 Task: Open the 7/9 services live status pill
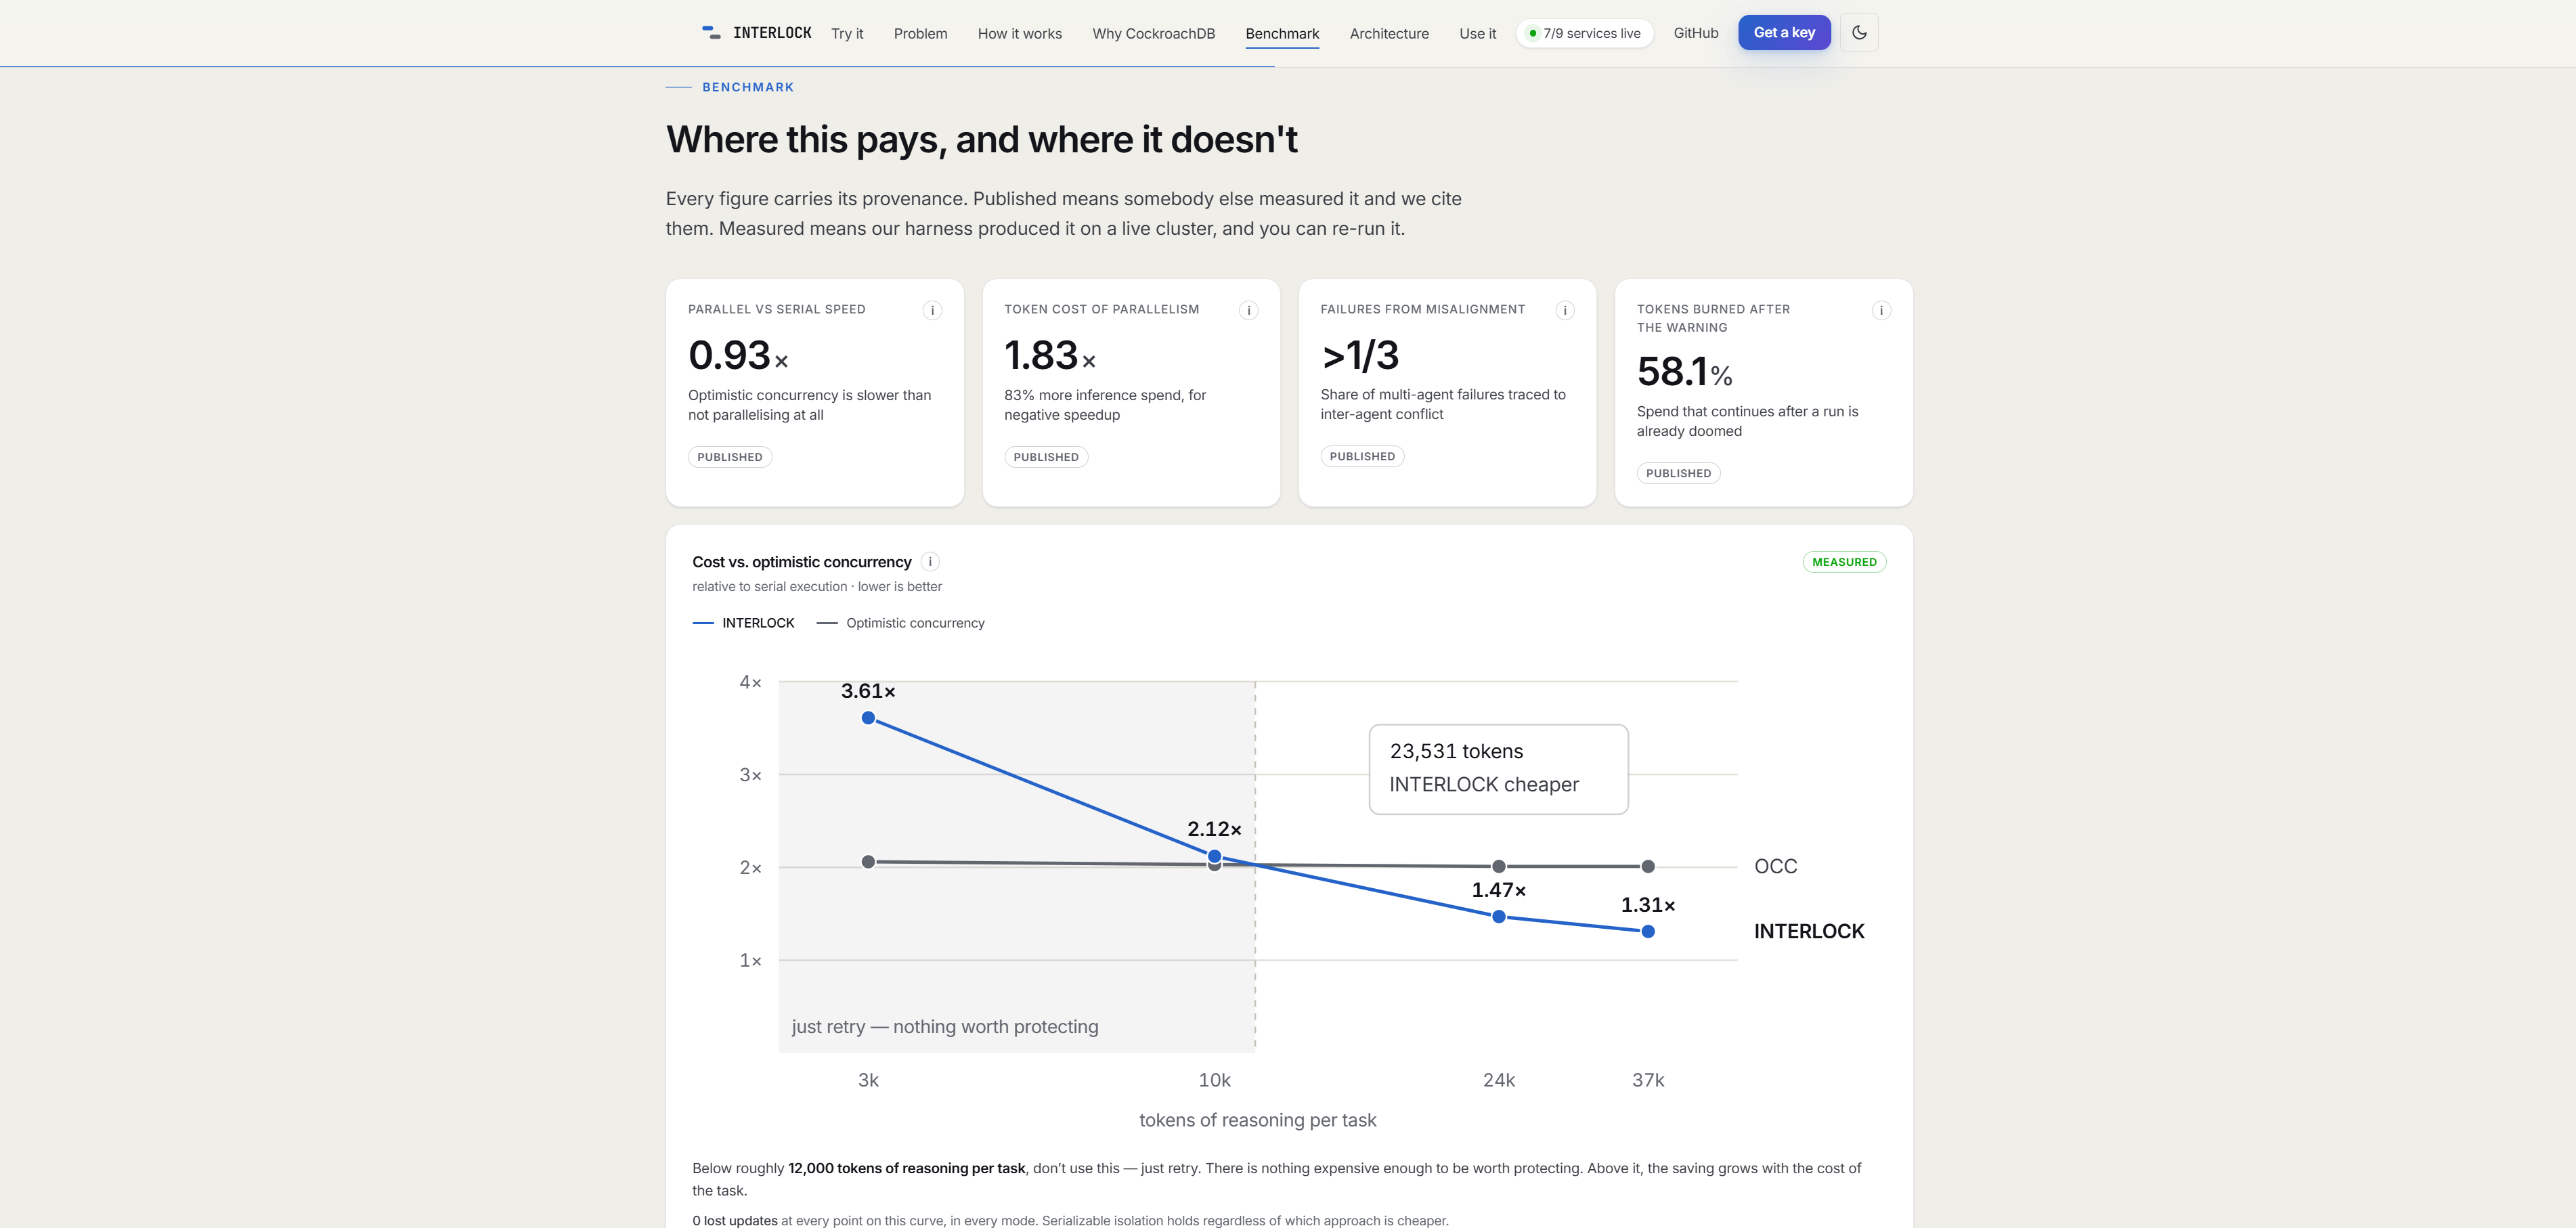coord(1584,33)
